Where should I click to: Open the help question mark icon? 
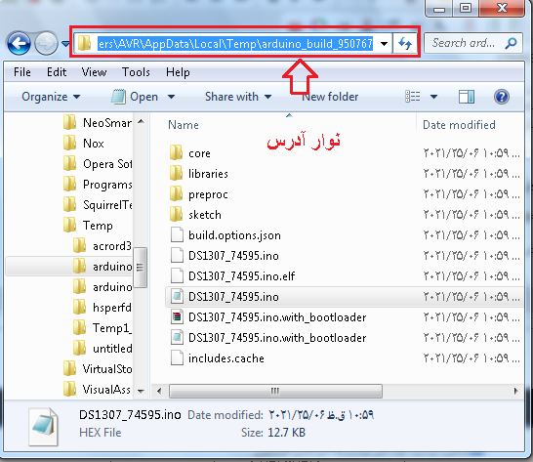[x=502, y=97]
